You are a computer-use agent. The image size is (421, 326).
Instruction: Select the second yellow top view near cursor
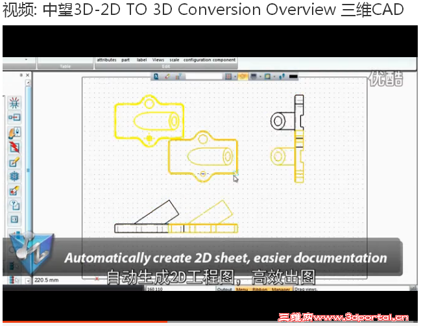tap(203, 157)
